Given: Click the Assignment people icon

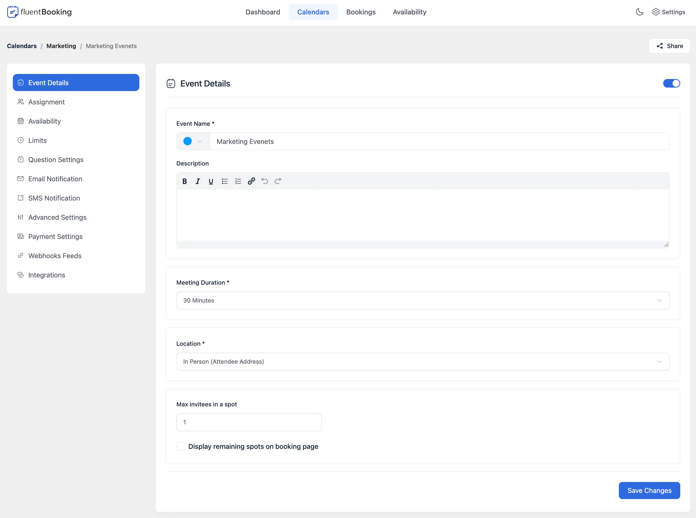Looking at the screenshot, I should (x=21, y=101).
